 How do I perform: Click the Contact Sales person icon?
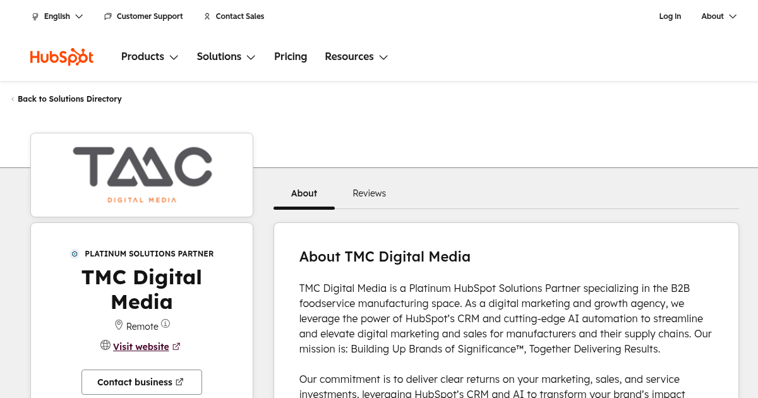pos(207,16)
